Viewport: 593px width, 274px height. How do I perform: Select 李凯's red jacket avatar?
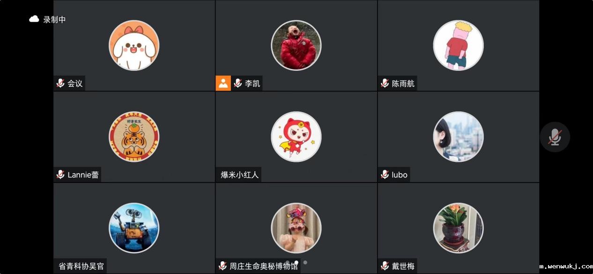tap(296, 46)
